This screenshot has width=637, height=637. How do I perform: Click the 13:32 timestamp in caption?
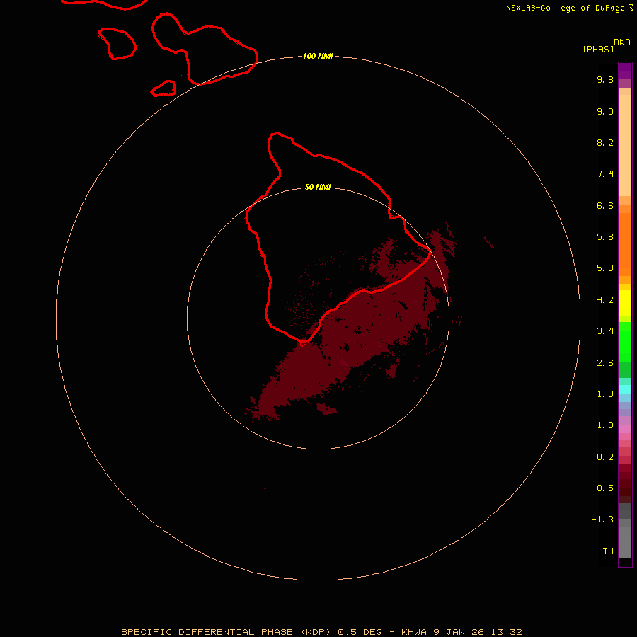pos(506,632)
